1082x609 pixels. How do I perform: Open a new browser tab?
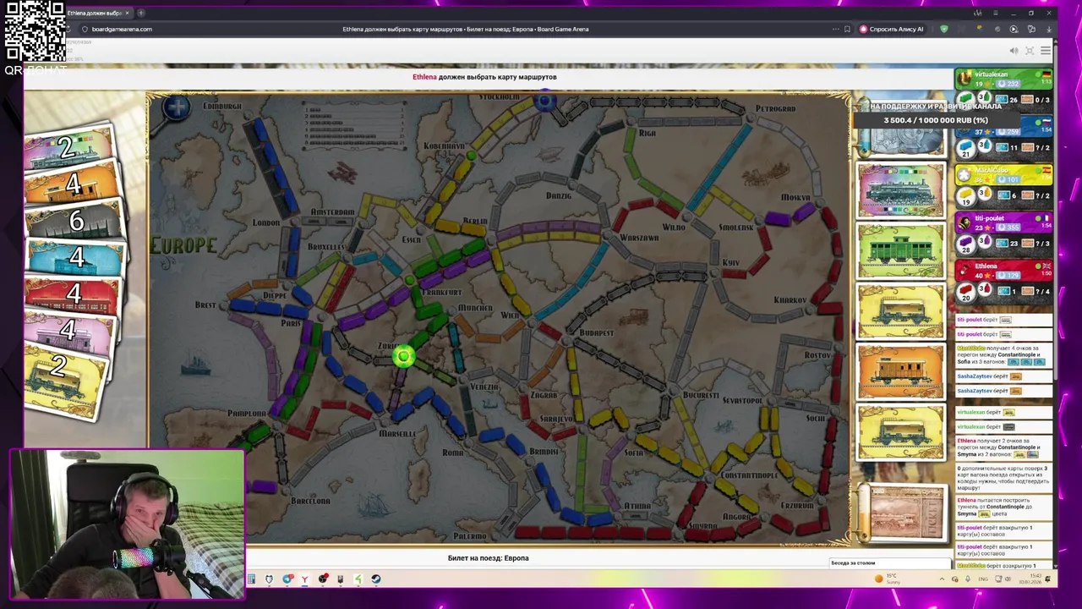click(x=140, y=13)
